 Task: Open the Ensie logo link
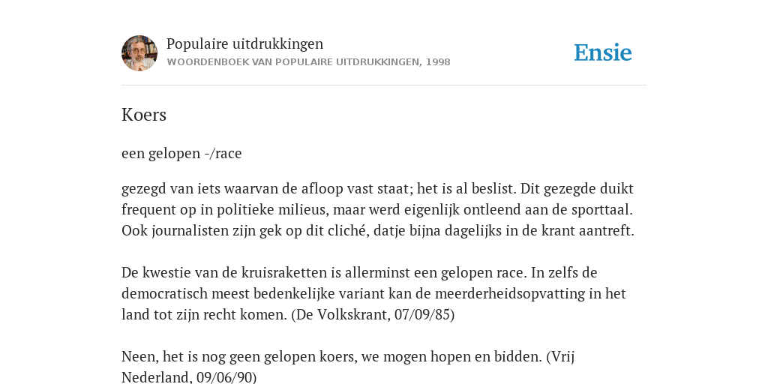pos(603,53)
